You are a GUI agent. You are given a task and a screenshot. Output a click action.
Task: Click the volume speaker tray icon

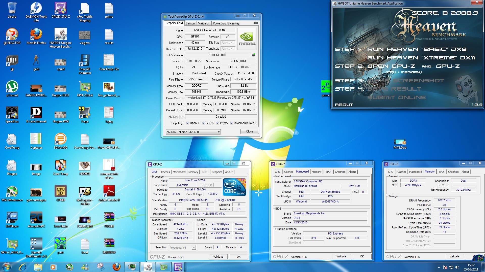[457, 267]
